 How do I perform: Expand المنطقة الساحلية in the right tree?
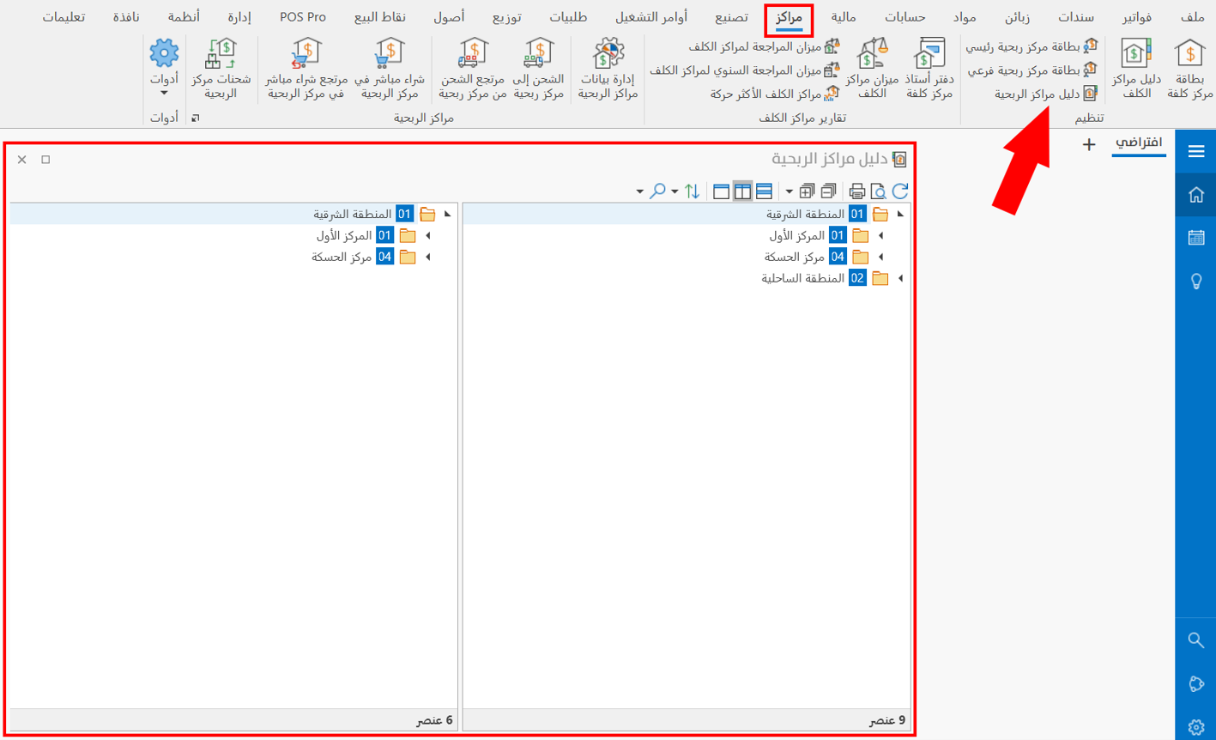coord(900,278)
